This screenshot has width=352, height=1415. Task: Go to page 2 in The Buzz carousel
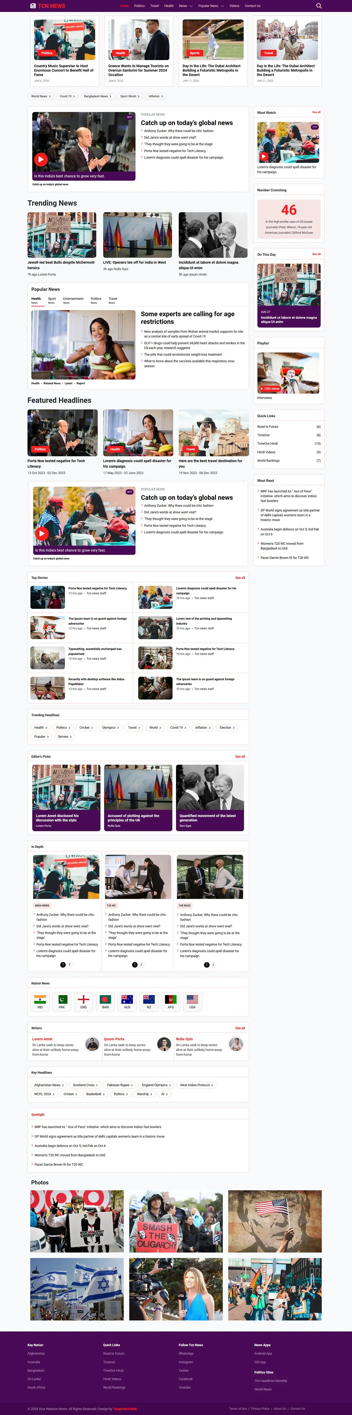[213, 965]
